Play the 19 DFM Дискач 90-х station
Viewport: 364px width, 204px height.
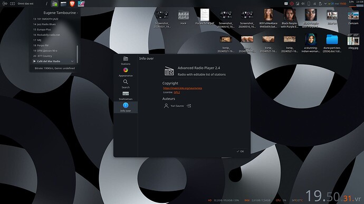(54, 50)
